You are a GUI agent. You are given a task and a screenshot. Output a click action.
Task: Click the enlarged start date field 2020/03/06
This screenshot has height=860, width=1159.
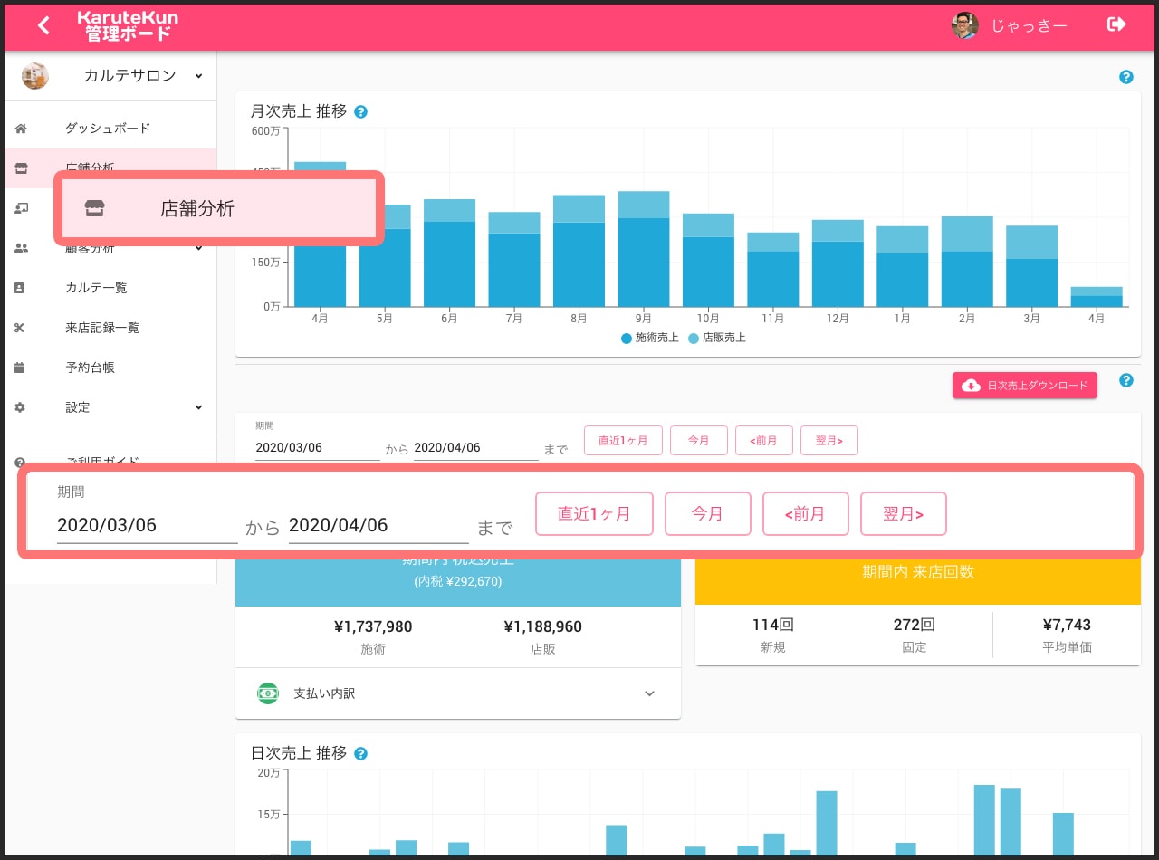tap(147, 526)
